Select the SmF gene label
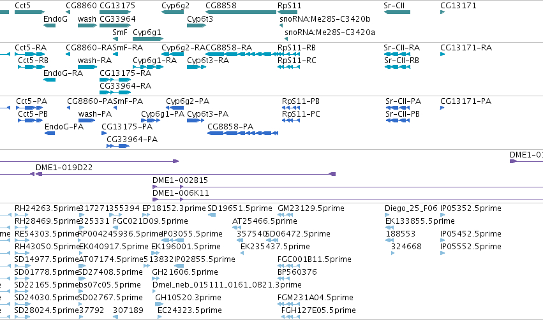The width and height of the screenshot is (543, 320). 120,32
